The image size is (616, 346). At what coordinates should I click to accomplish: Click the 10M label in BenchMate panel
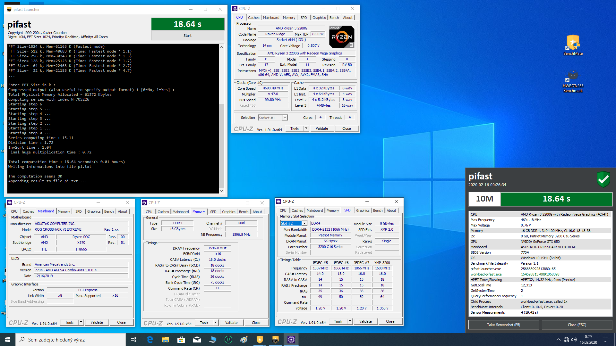(484, 199)
